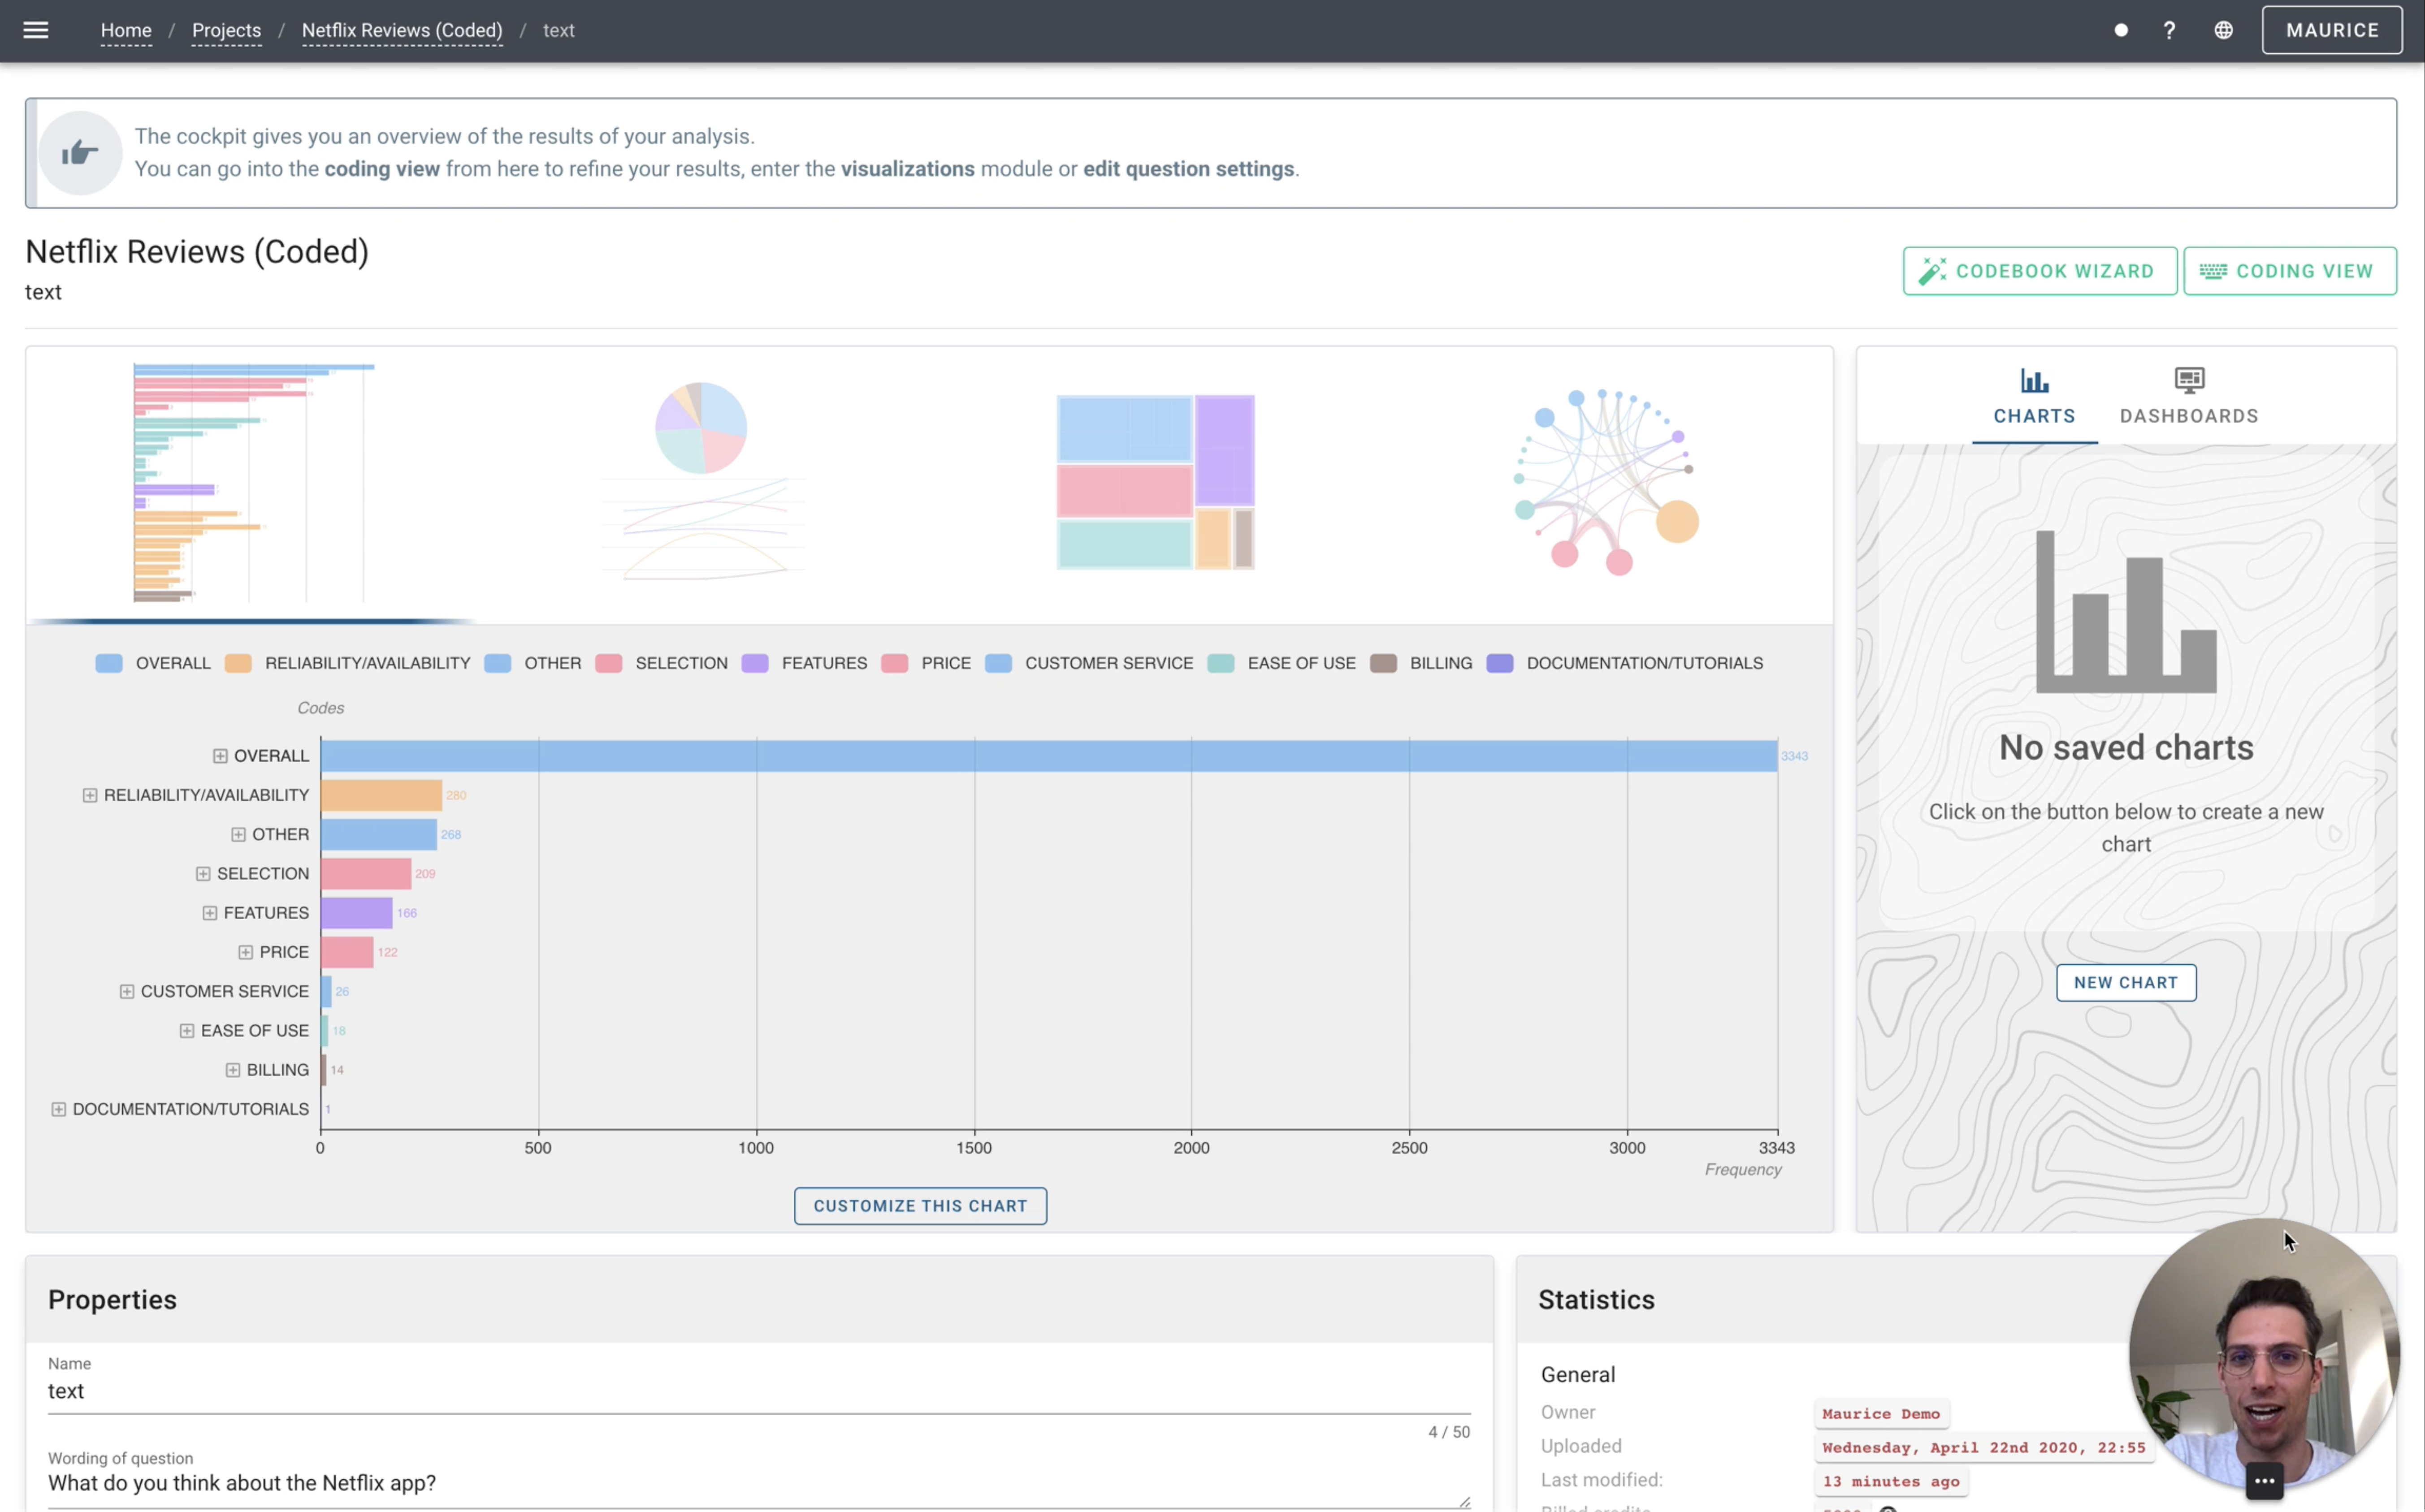This screenshot has width=2425, height=1512.
Task: Click the FEATURES purple bar
Action: click(356, 913)
